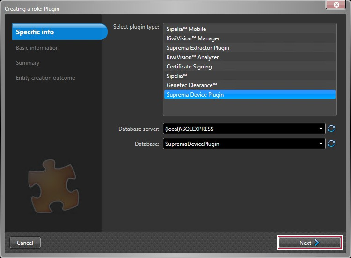
Task: Select Certificate Signing plugin
Action: tap(189, 67)
